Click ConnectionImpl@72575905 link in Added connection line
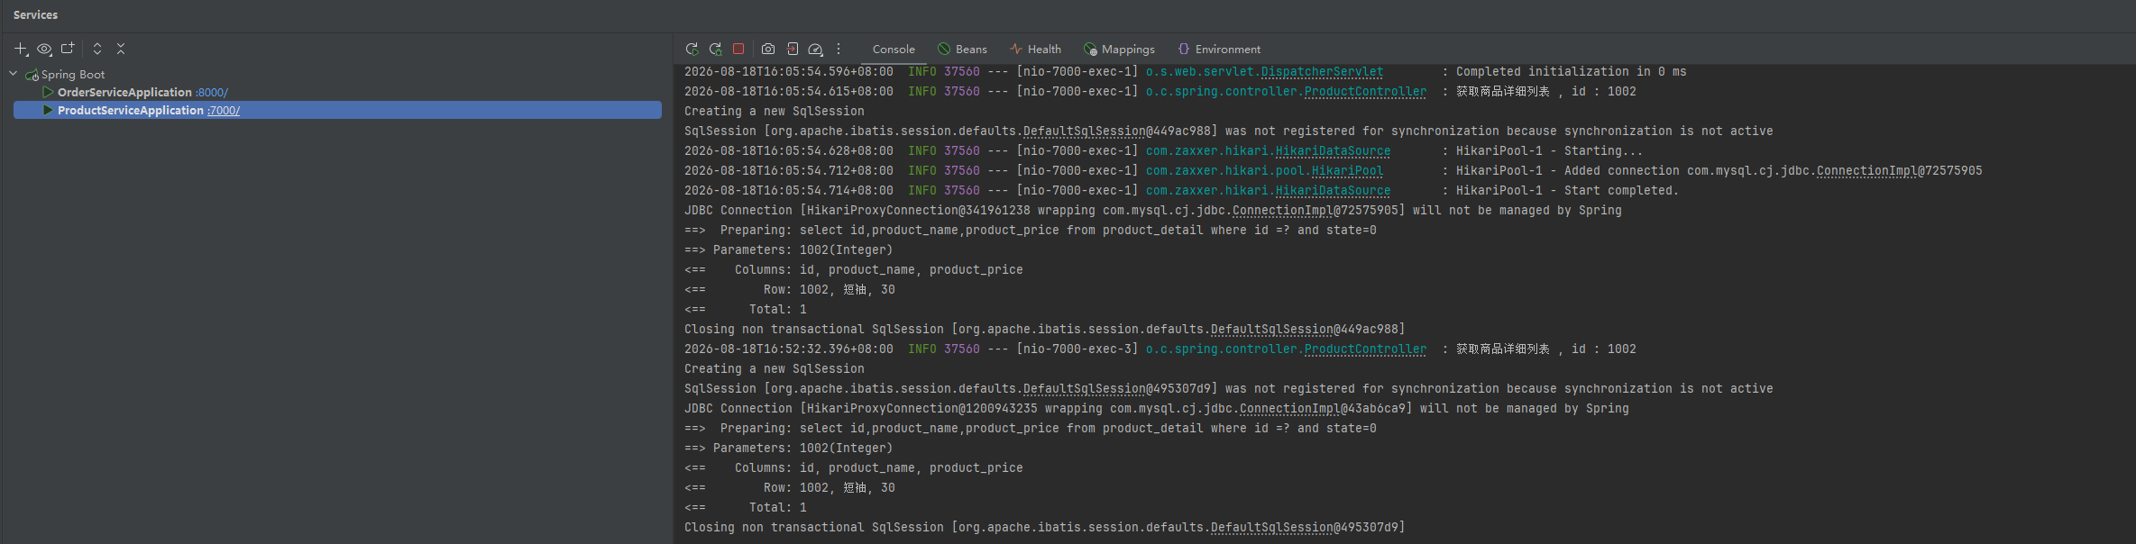The width and height of the screenshot is (2136, 544). pyautogui.click(x=1899, y=170)
